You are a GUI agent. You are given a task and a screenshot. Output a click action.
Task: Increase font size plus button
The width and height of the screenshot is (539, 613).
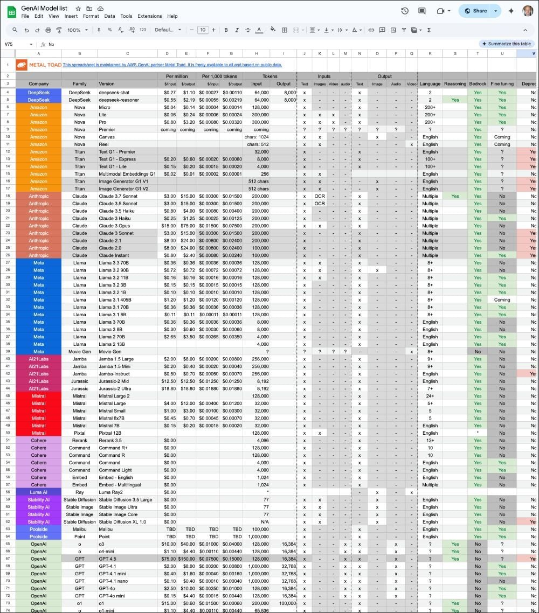pyautogui.click(x=213, y=30)
